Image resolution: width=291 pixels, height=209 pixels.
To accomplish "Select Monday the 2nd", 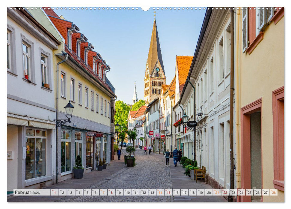I will 63,193.
